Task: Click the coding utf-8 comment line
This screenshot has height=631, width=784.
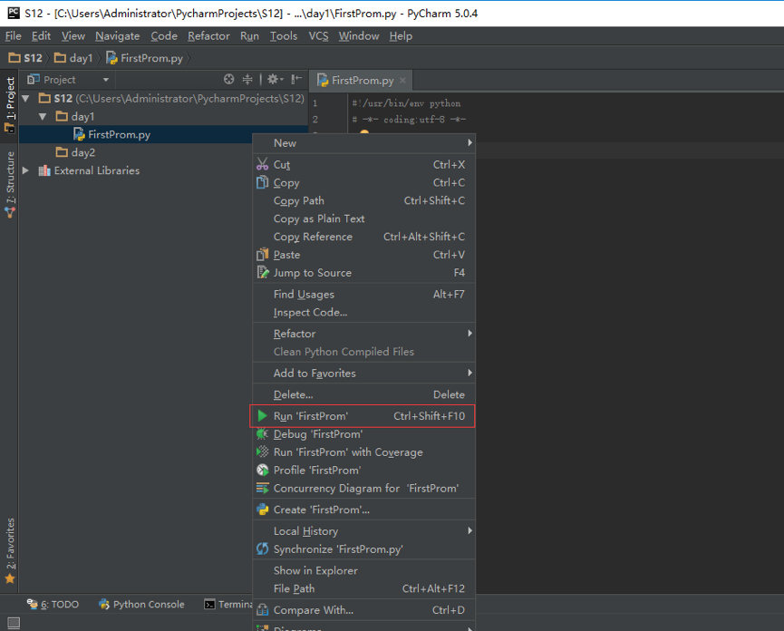Action: click(x=409, y=120)
